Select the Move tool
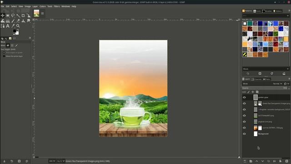 coord(3,15)
